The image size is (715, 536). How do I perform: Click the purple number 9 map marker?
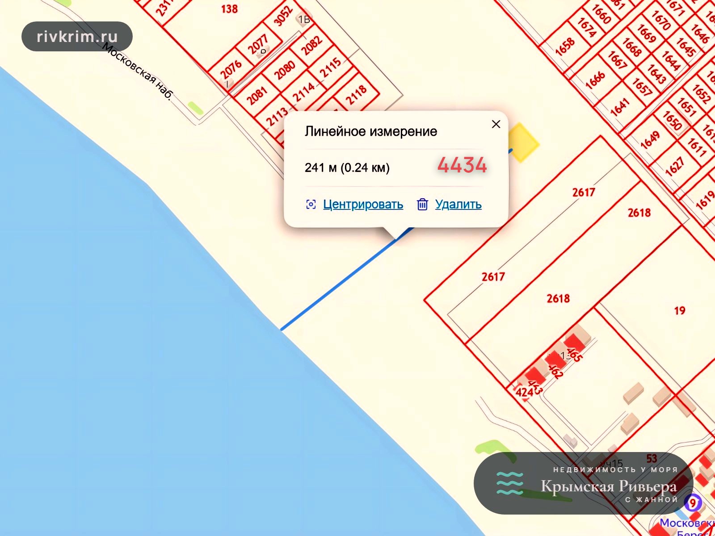tap(693, 503)
